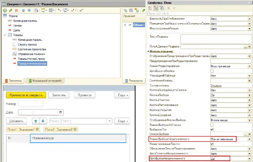Click the red X Delete element icon
Image resolution: width=253 pixels, height=162 pixels.
pyautogui.click(x=16, y=10)
